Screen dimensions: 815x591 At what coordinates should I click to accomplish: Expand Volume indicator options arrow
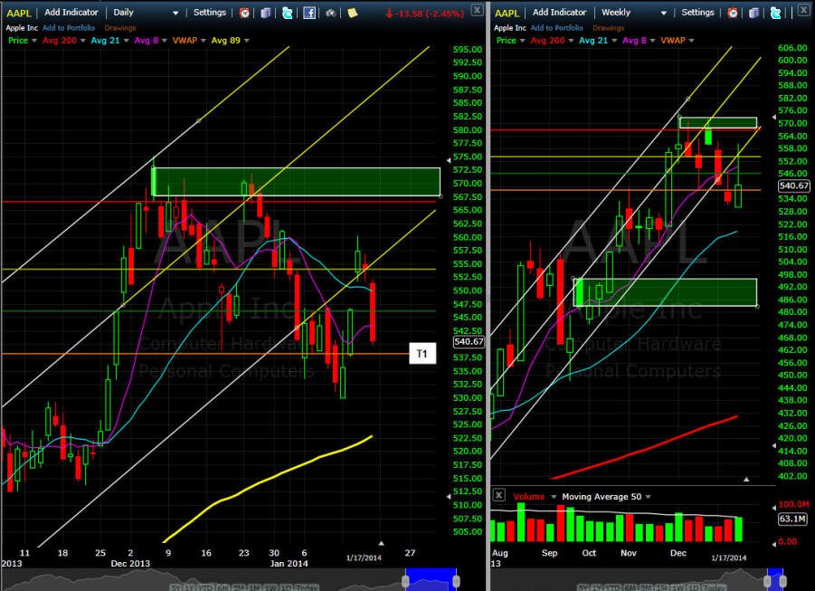[x=554, y=497]
